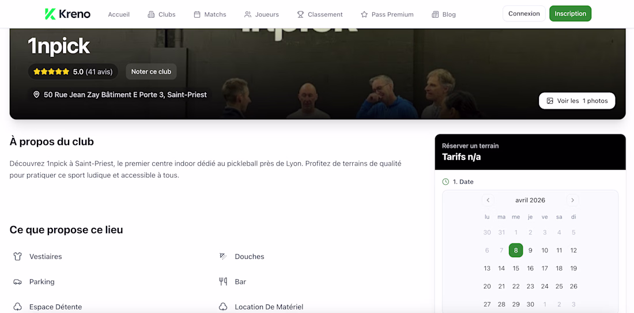Screen dimensions: 634x313
Task: Select April 15 in the calendar
Action: (x=516, y=268)
